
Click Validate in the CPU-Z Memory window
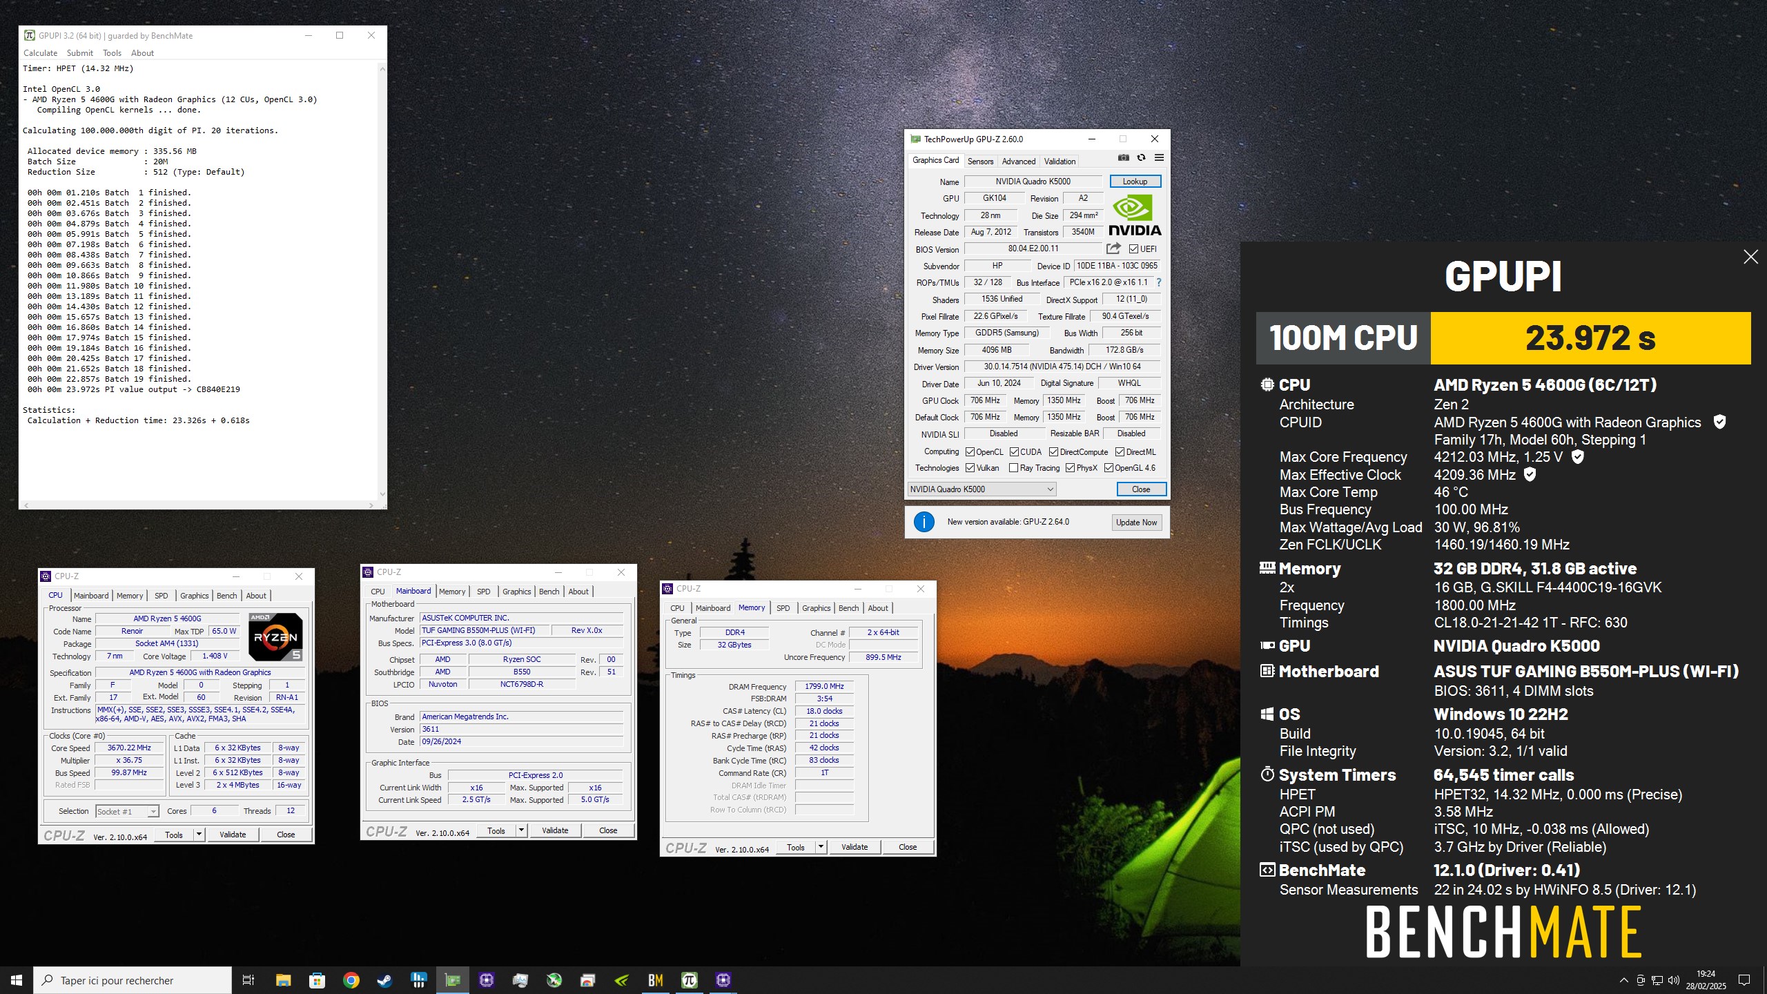[x=855, y=847]
